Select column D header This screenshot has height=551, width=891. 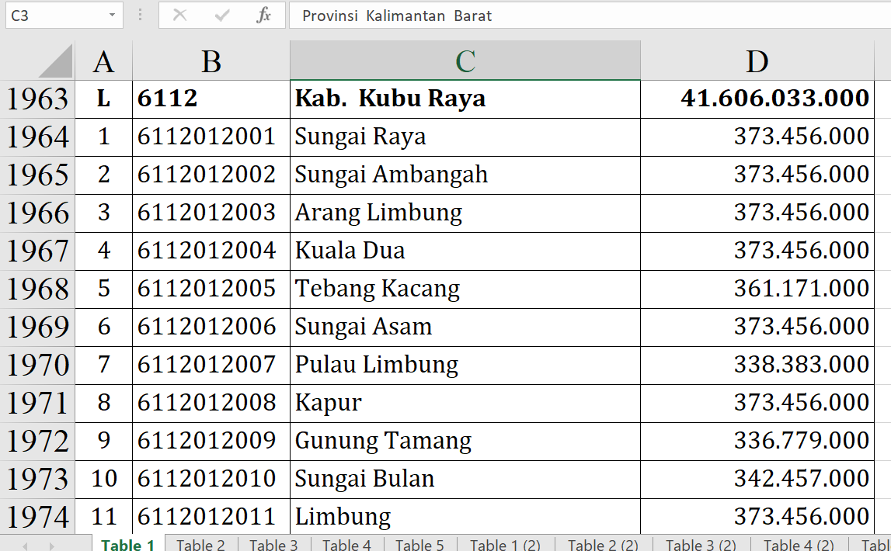[x=757, y=61]
